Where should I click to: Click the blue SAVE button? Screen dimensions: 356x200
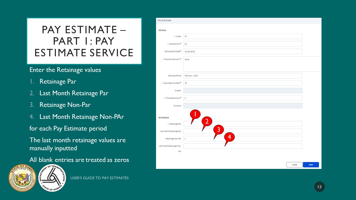[x=311, y=165]
